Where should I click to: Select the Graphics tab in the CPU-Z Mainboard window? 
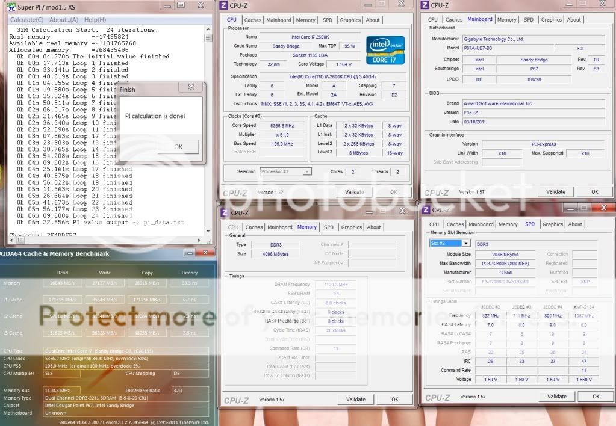tap(551, 20)
